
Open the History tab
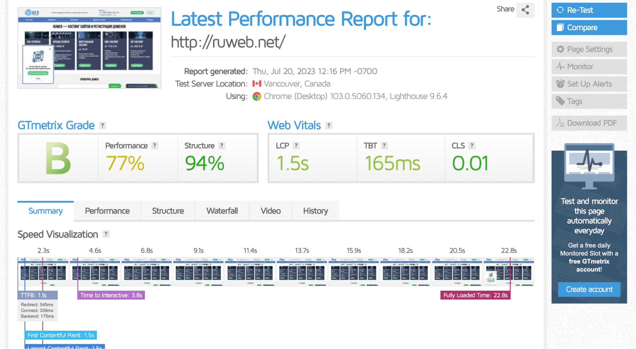[315, 211]
